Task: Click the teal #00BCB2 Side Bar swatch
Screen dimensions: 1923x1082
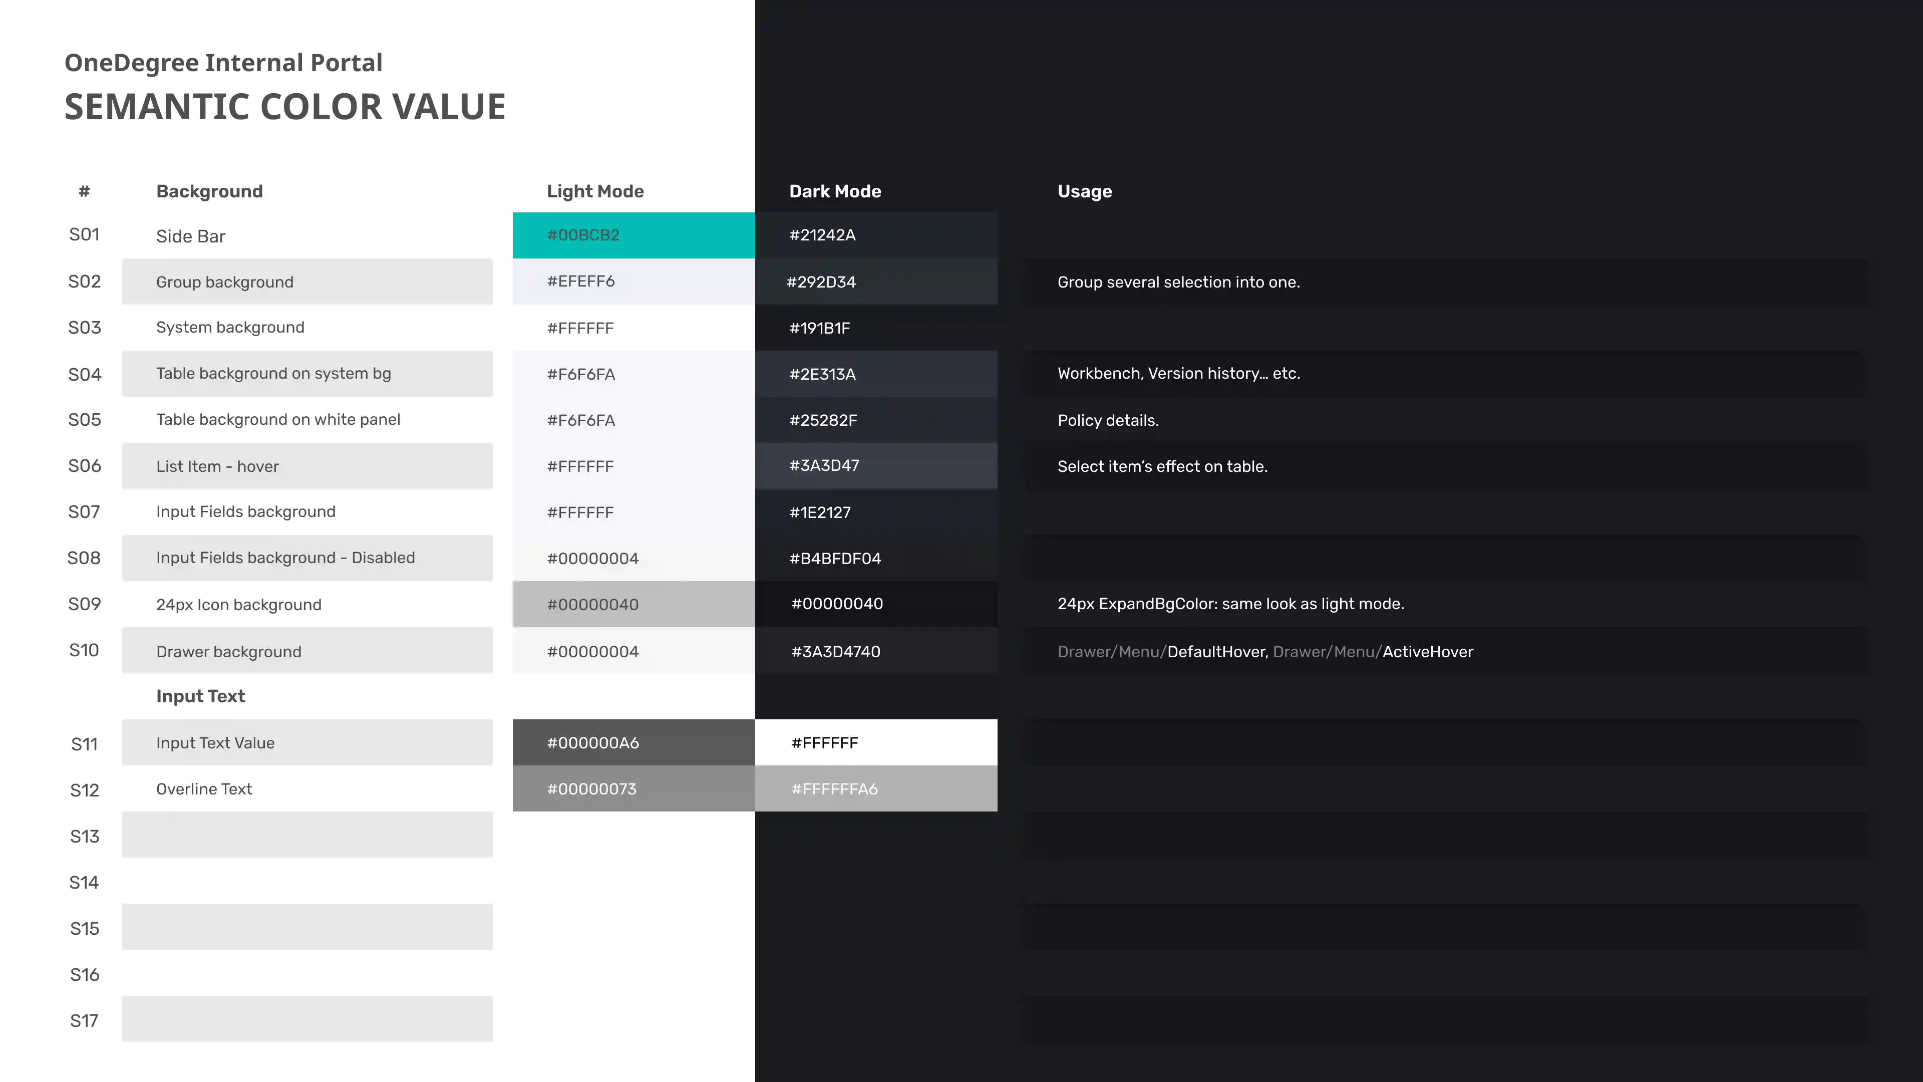Action: tap(633, 235)
